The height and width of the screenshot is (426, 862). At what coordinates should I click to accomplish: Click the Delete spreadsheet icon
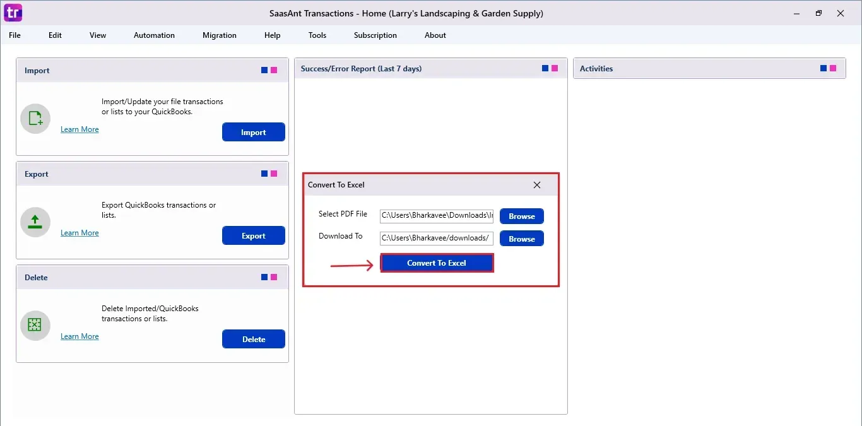pyautogui.click(x=35, y=326)
